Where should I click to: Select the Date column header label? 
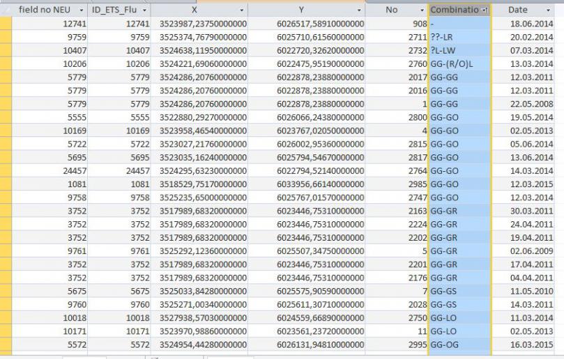point(517,10)
